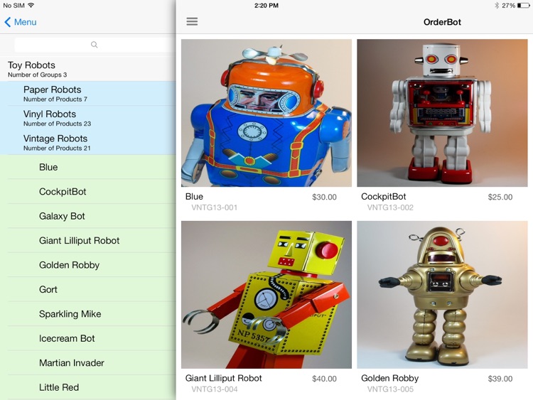Open the CockpitBot product image
Image resolution: width=533 pixels, height=400 pixels.
point(442,113)
